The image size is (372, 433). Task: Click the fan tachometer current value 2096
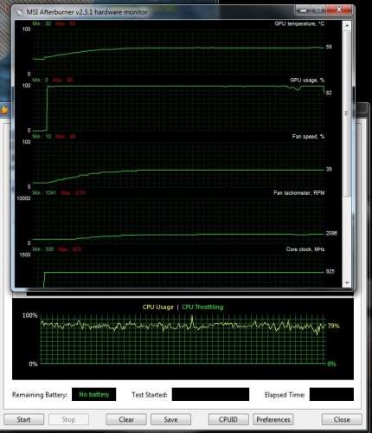pyautogui.click(x=331, y=233)
